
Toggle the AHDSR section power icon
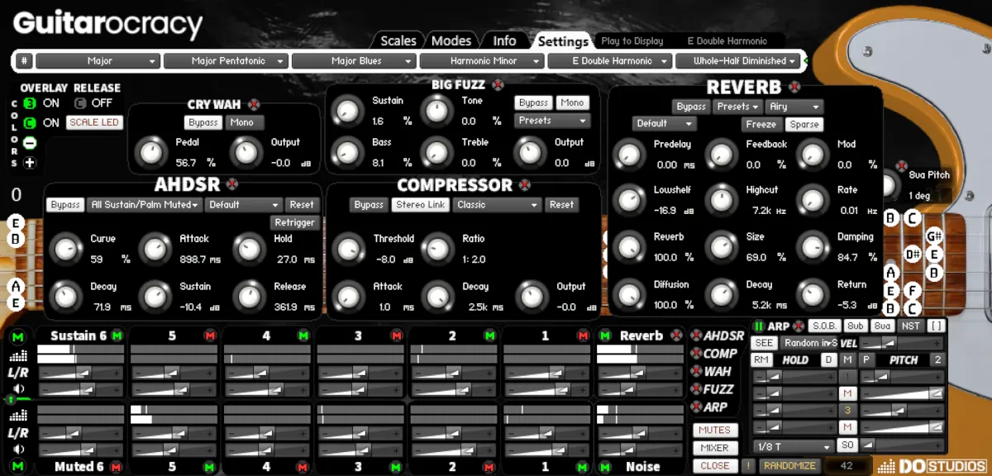click(232, 184)
